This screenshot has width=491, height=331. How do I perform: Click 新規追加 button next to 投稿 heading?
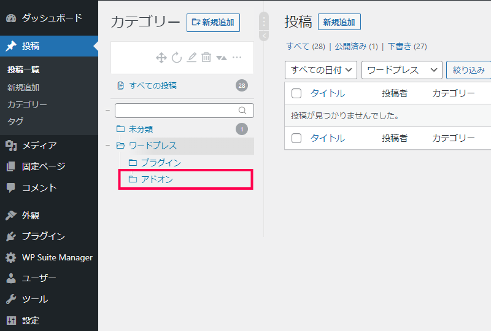click(x=339, y=22)
